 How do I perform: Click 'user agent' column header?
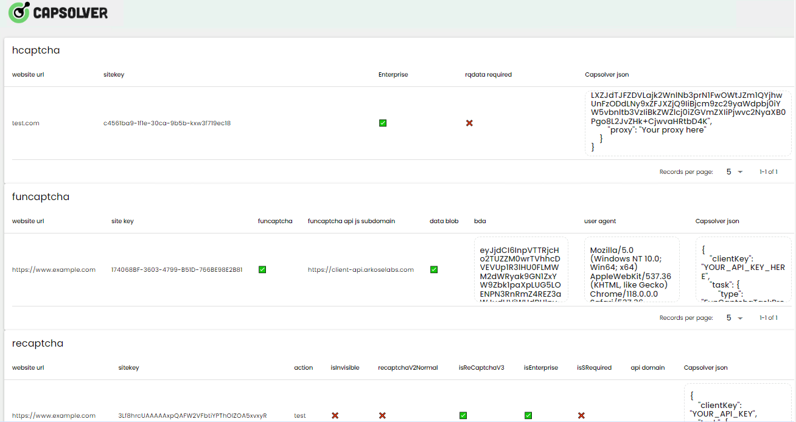coord(600,221)
